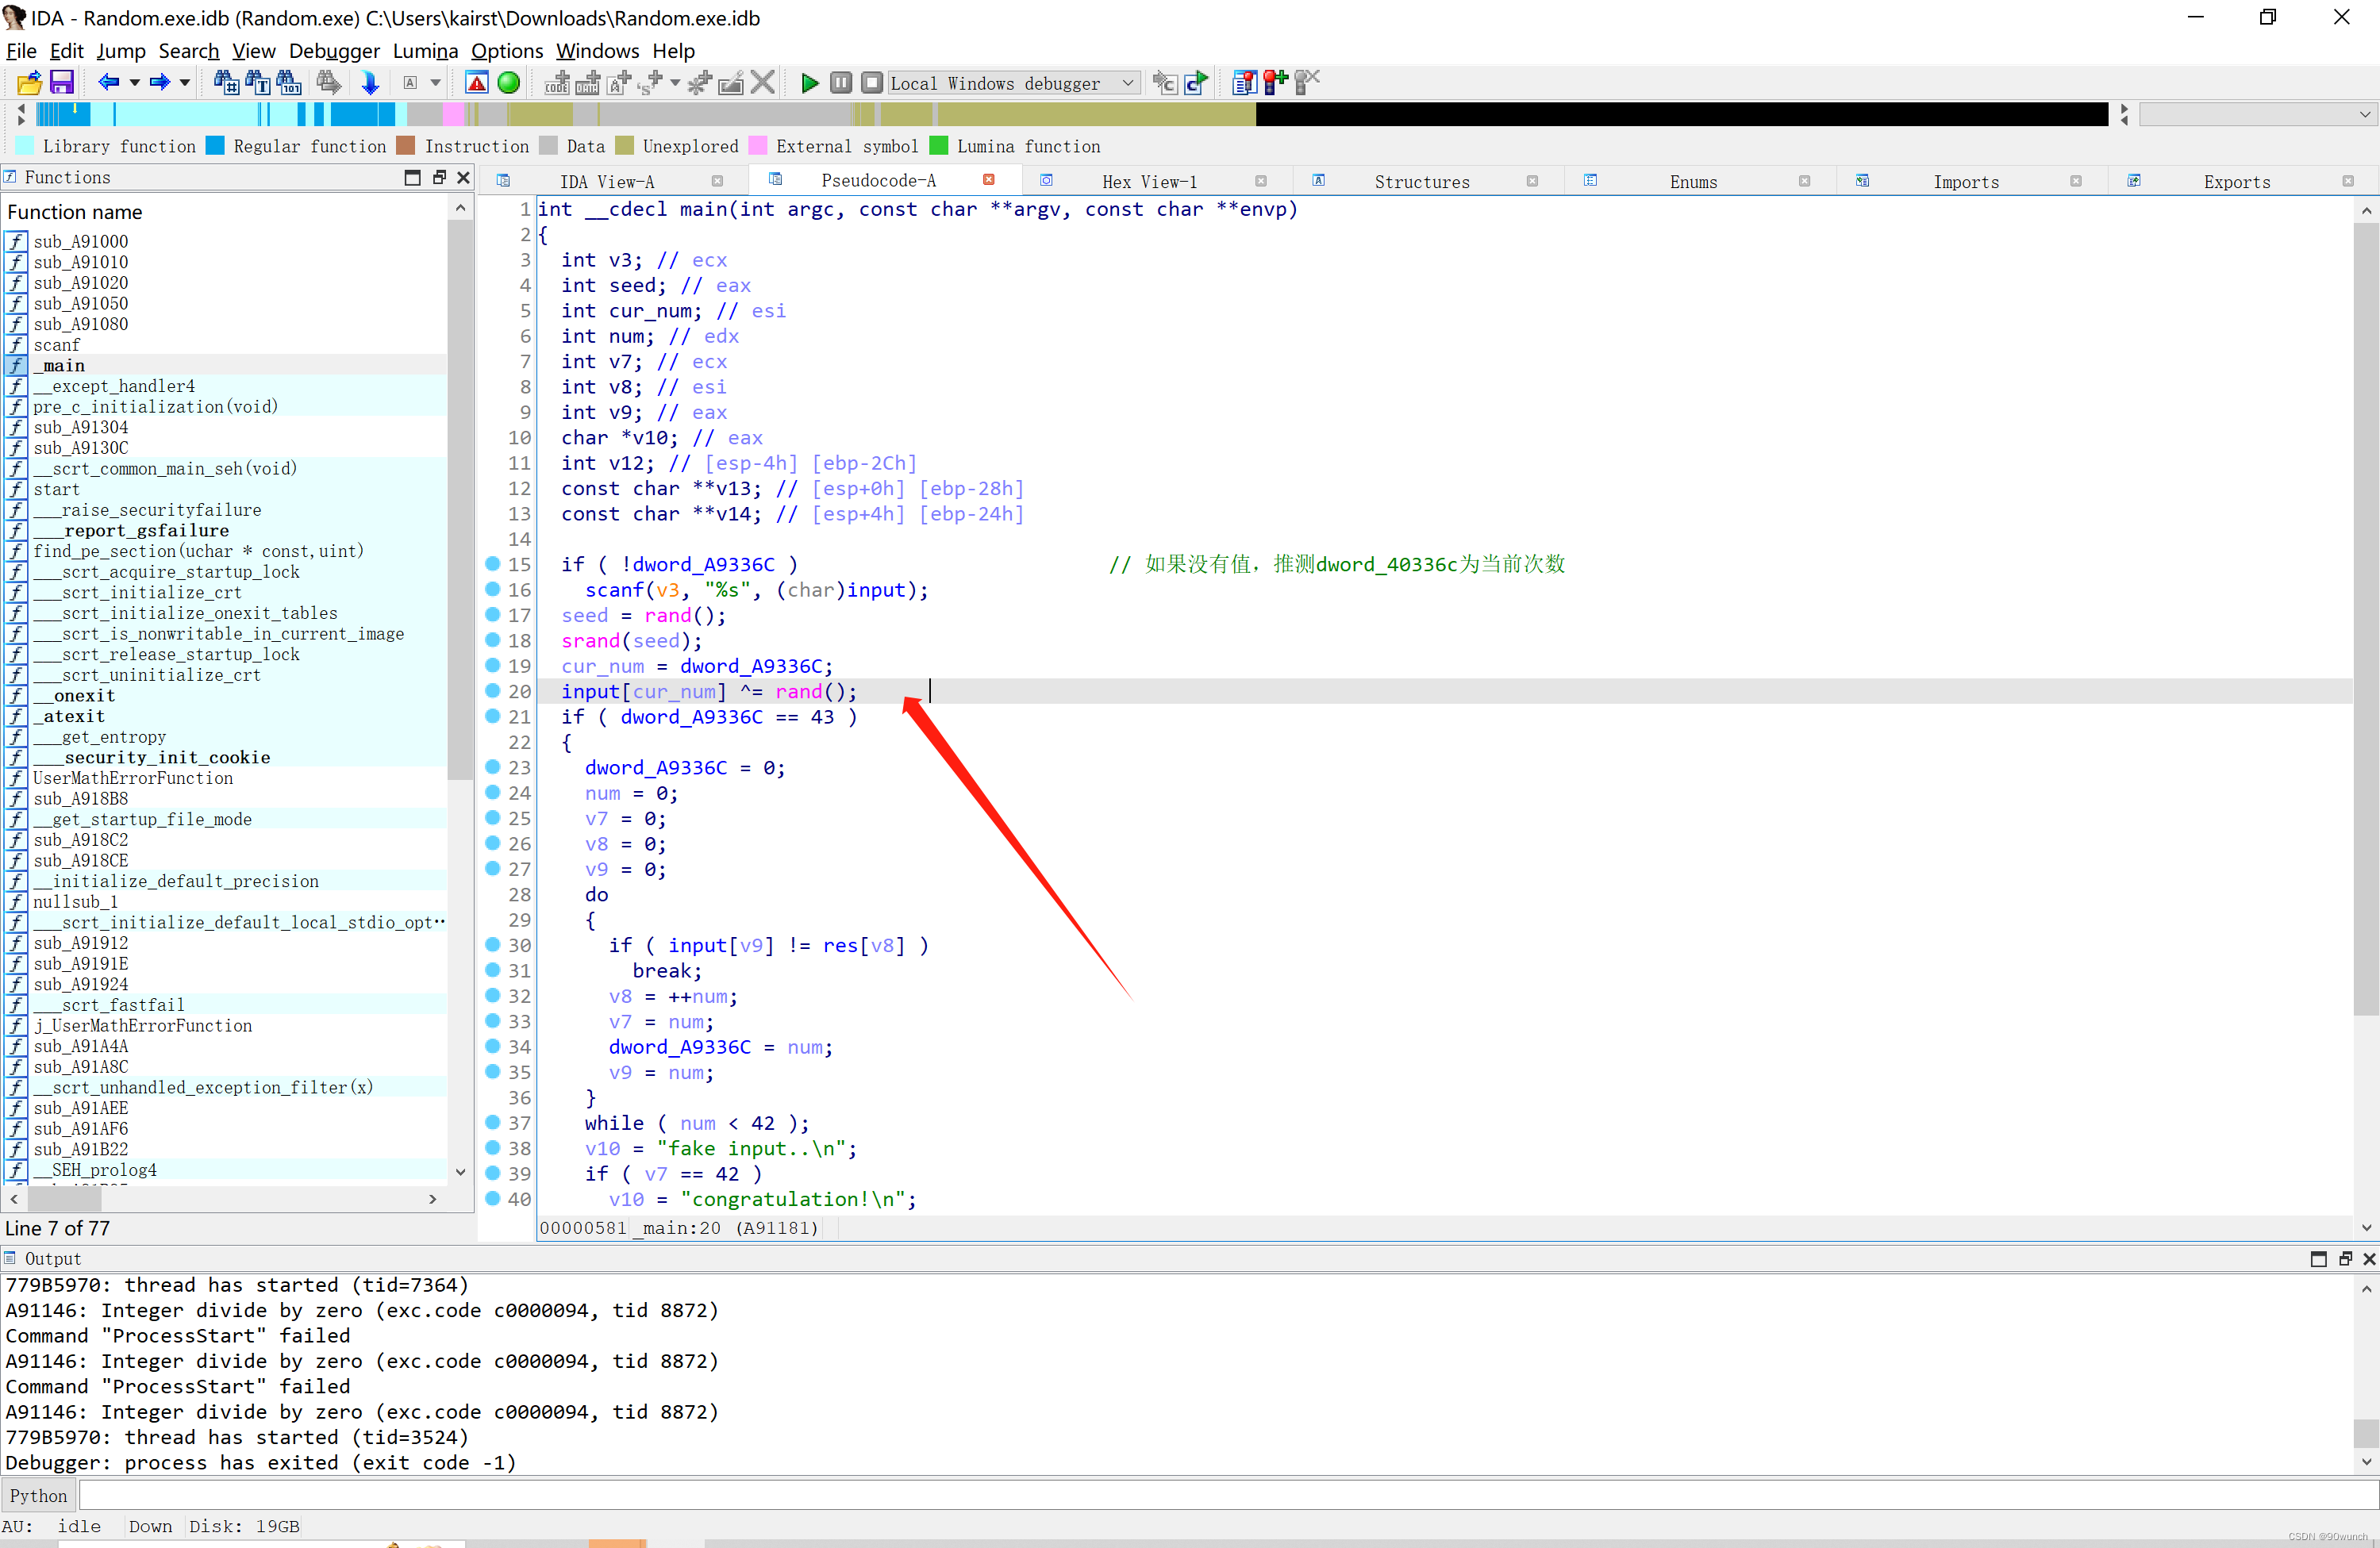Image resolution: width=2380 pixels, height=1548 pixels.
Task: Open the Local Windows debugger dropdown
Action: [1128, 83]
